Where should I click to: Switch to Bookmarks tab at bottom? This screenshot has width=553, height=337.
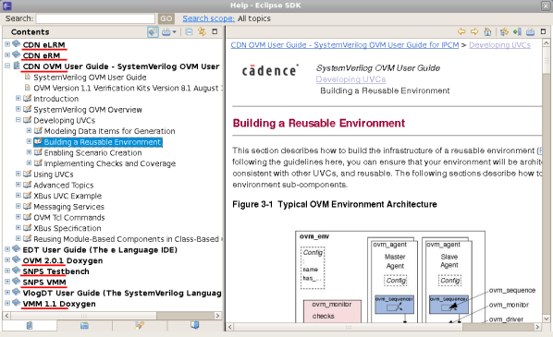(195, 325)
